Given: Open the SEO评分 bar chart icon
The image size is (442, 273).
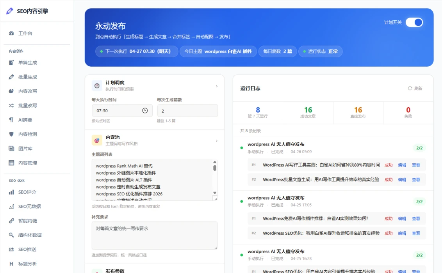Looking at the screenshot, I should coord(11,192).
